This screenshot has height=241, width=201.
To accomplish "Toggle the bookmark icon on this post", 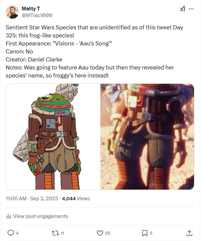I will click(x=145, y=233).
